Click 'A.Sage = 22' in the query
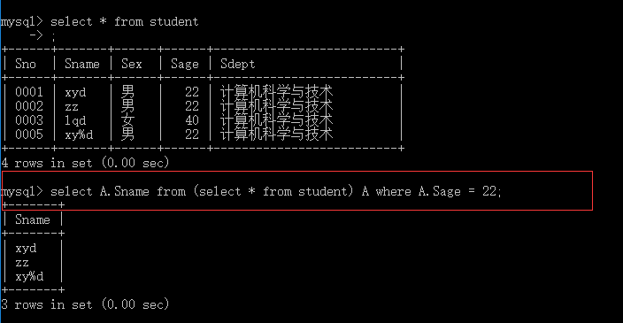The image size is (623, 323). click(458, 191)
